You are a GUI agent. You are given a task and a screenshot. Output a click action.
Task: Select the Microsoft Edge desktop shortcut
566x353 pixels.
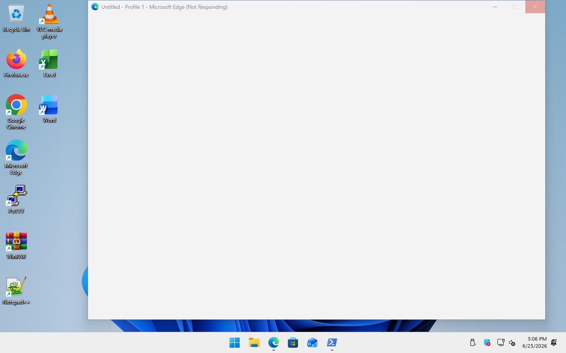16,158
